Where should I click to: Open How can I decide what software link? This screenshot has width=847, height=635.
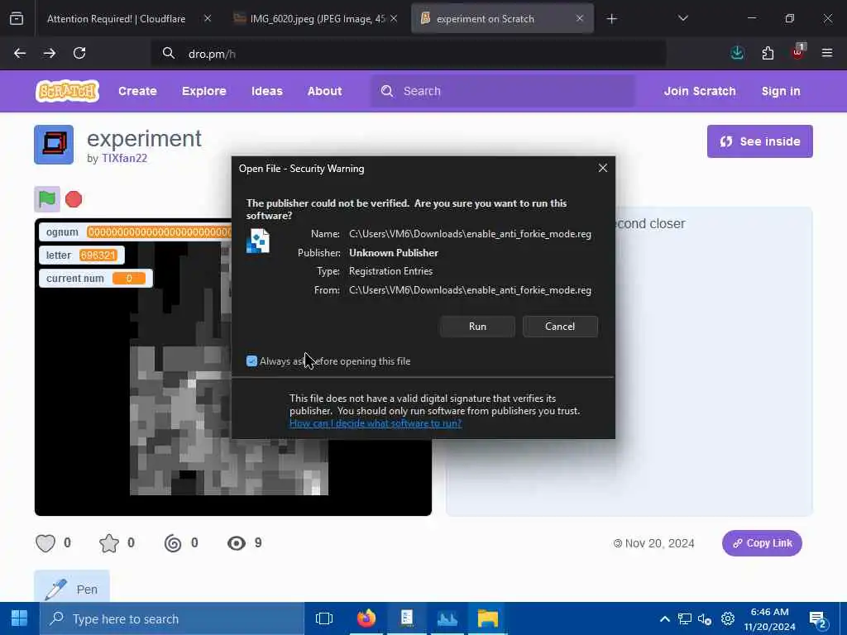point(376,423)
